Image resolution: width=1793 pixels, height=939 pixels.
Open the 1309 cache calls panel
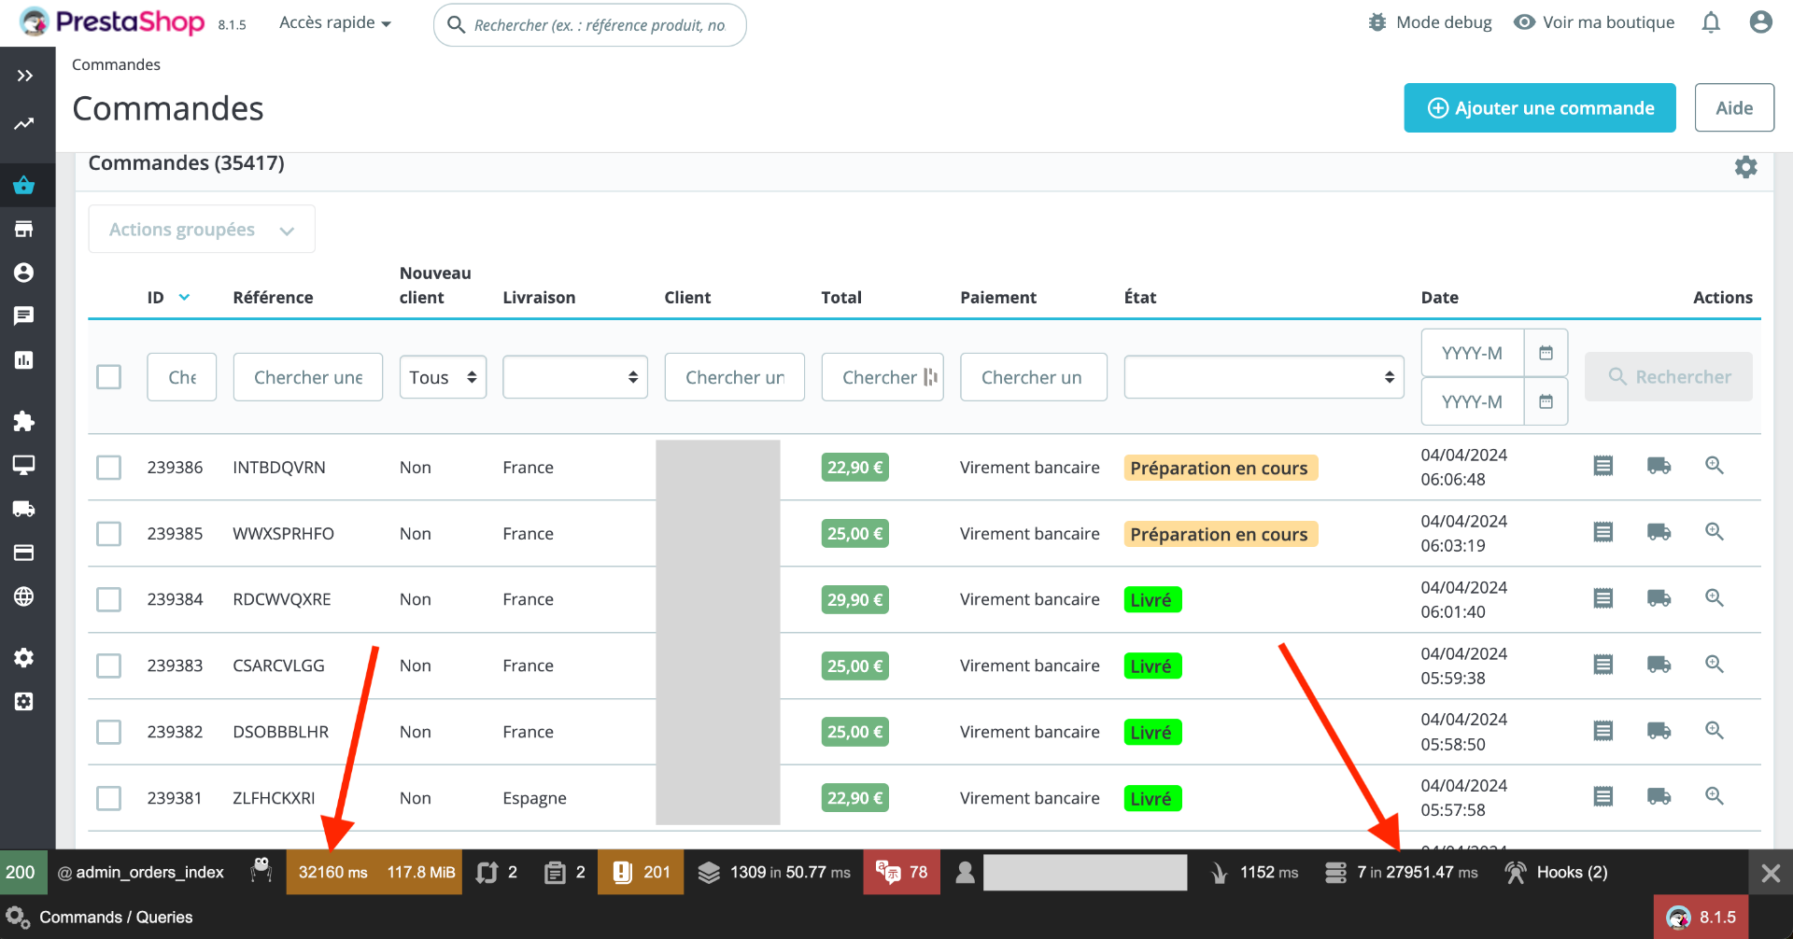775,873
